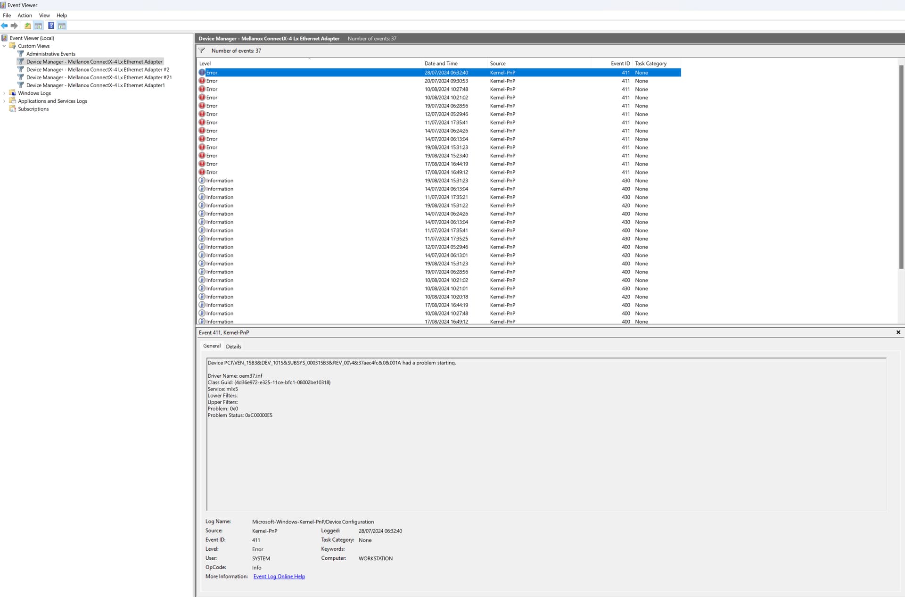This screenshot has width=905, height=597.
Task: Click the event list vertical scrollbar
Action: (x=901, y=165)
